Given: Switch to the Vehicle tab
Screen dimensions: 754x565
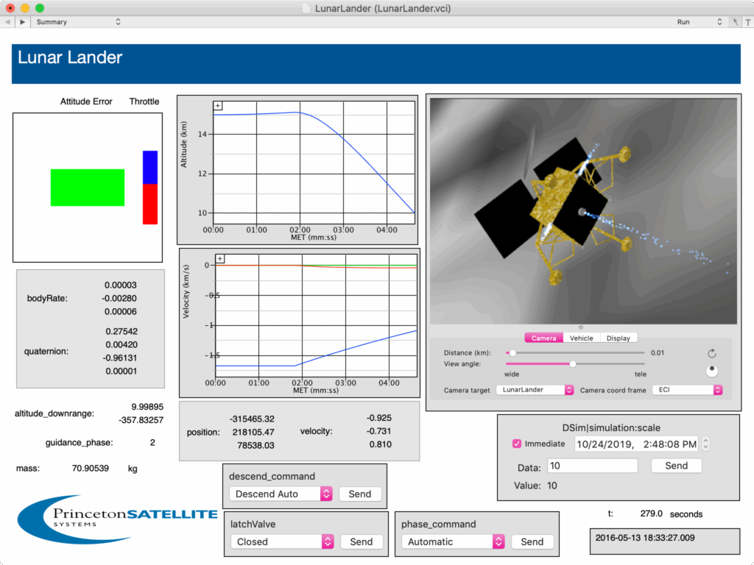Looking at the screenshot, I should [x=582, y=338].
